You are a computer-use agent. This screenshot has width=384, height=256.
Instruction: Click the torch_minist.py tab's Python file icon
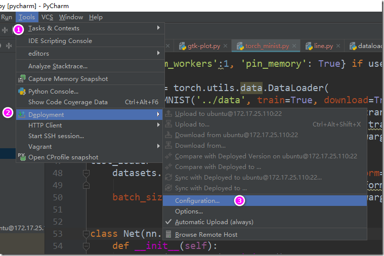tap(240, 46)
